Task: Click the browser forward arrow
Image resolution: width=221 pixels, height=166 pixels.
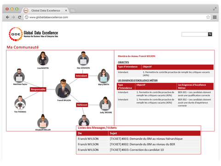Action: (13, 17)
